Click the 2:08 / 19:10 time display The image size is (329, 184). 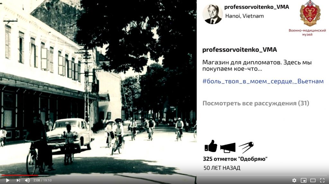coord(42,180)
